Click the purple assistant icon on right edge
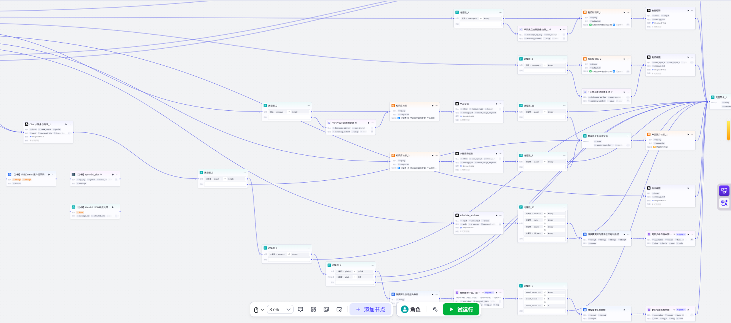The image size is (731, 323). 724,191
